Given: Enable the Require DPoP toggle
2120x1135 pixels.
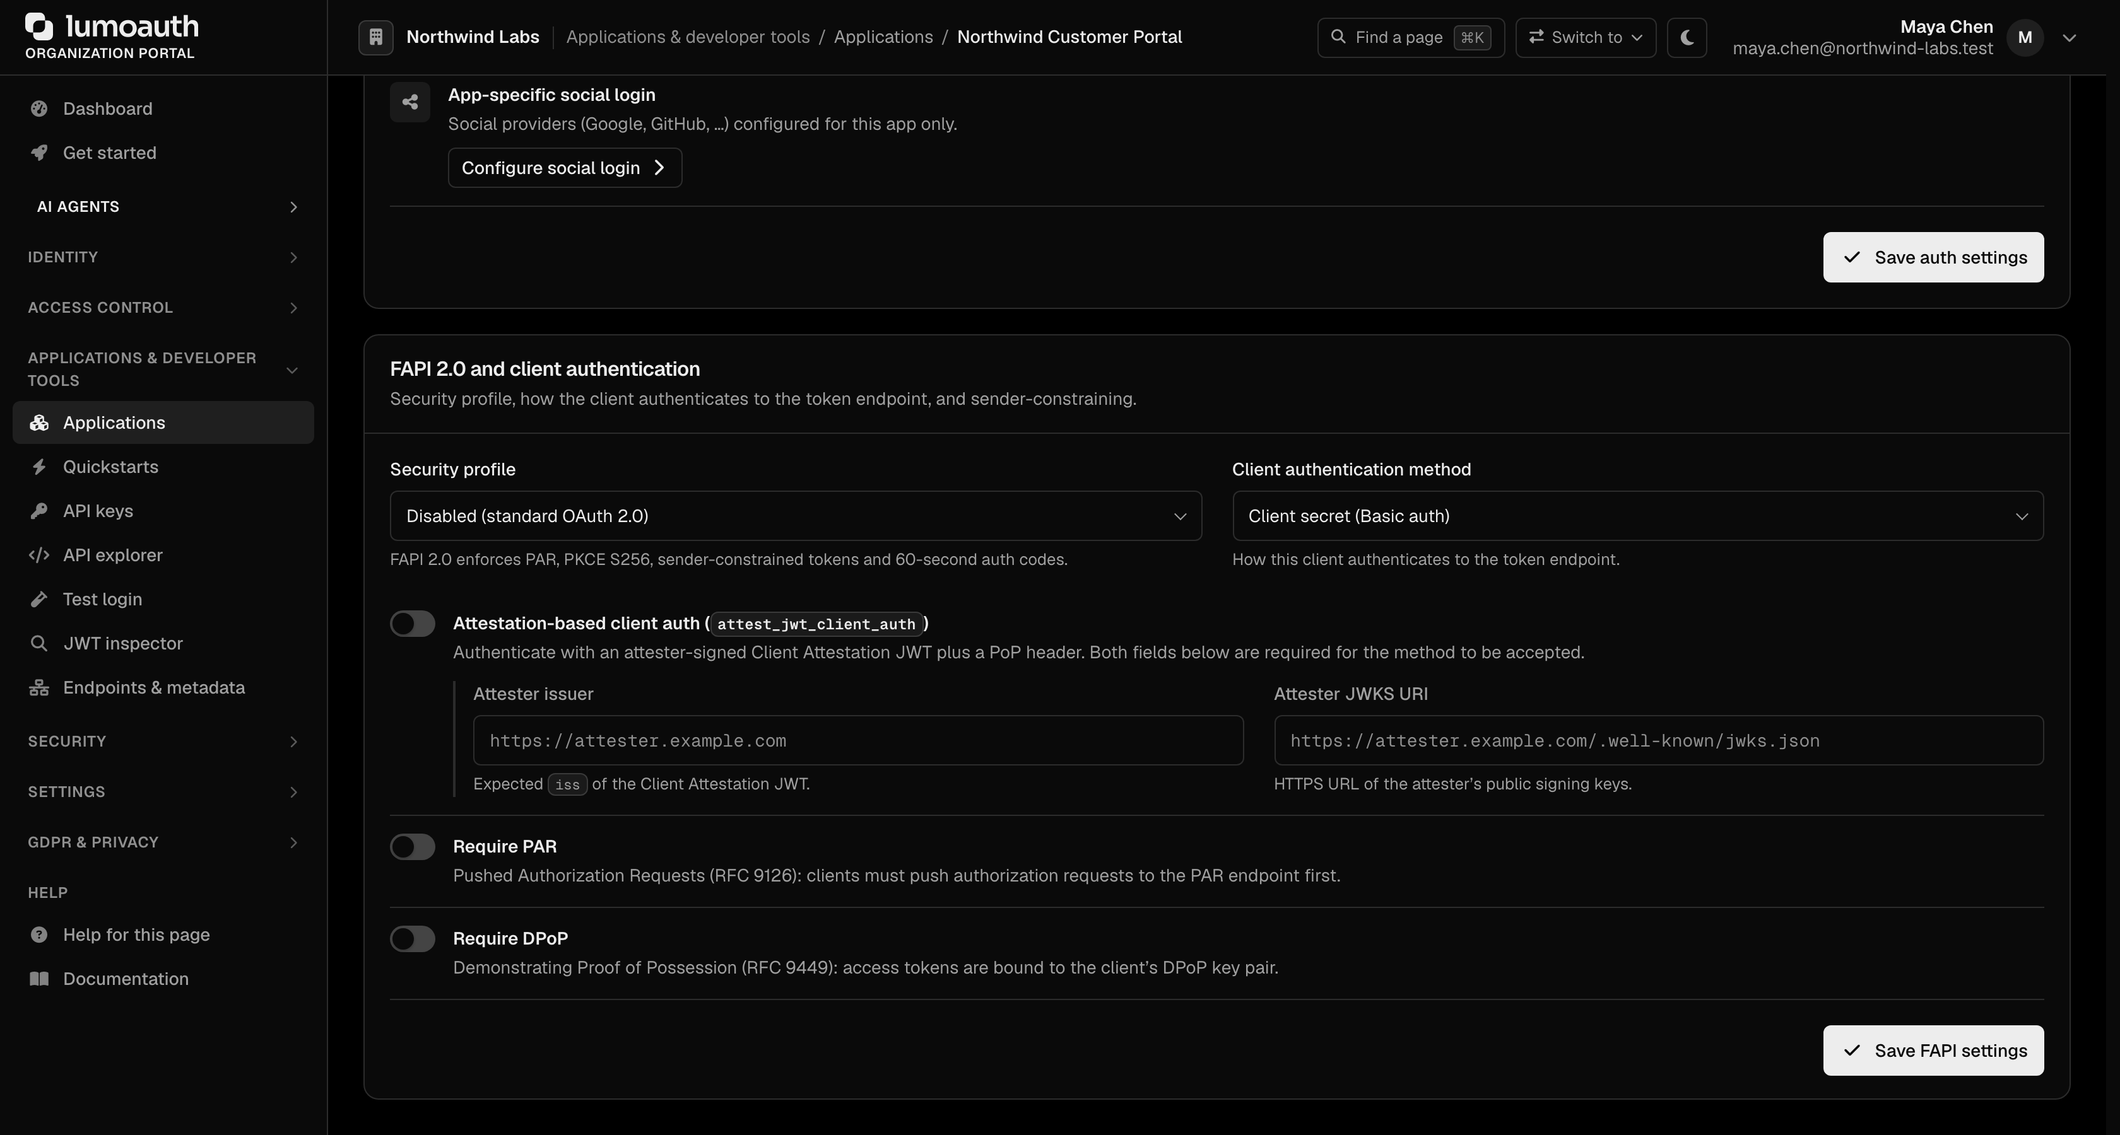Looking at the screenshot, I should tap(412, 938).
